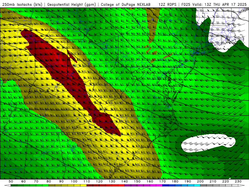This screenshot has width=249, height=187.
Task: Click the '10500' height contour label
Action: pos(193,160)
